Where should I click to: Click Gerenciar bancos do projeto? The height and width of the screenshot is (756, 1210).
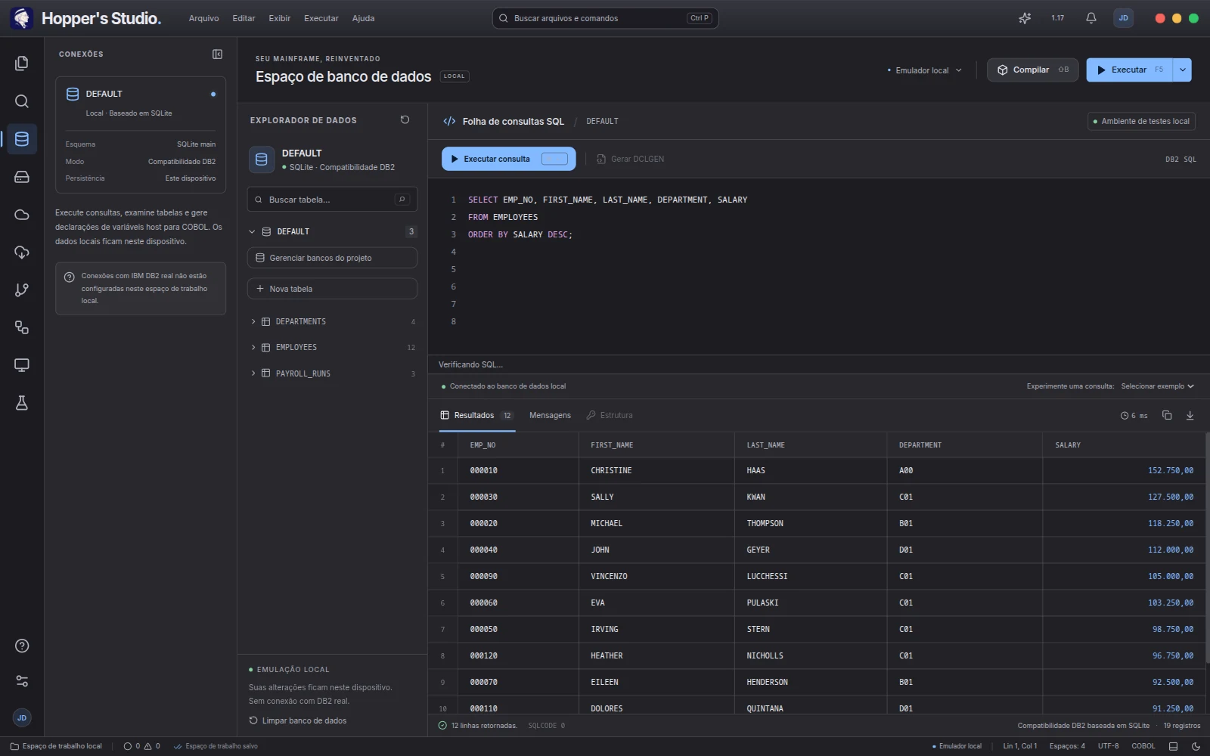click(x=332, y=258)
